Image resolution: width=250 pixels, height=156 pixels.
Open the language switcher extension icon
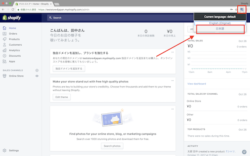click(x=242, y=10)
